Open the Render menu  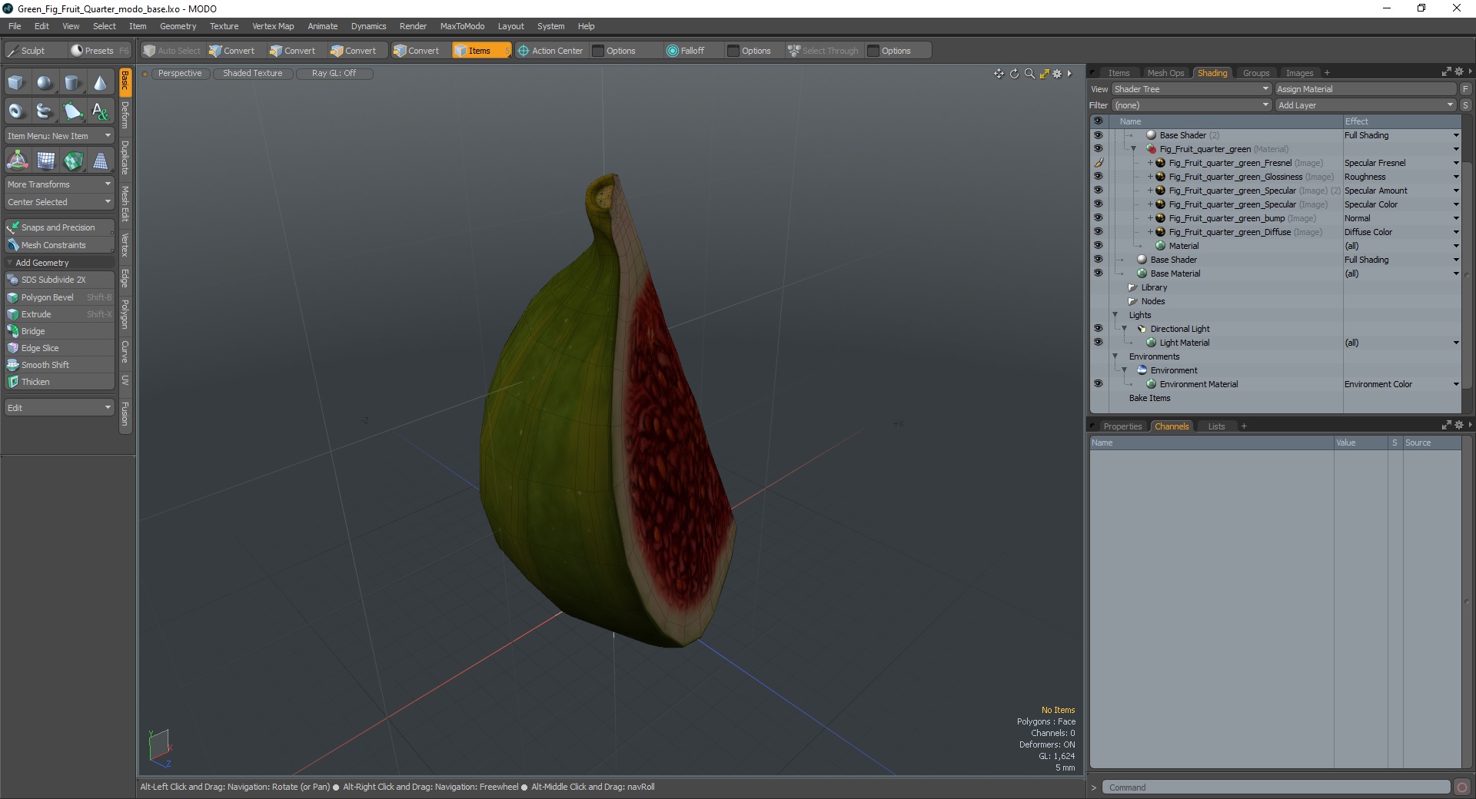pyautogui.click(x=413, y=26)
